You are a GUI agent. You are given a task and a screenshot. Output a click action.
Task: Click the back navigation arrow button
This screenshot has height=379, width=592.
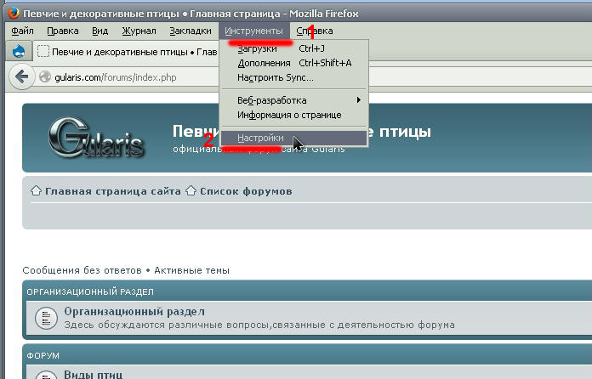20,76
